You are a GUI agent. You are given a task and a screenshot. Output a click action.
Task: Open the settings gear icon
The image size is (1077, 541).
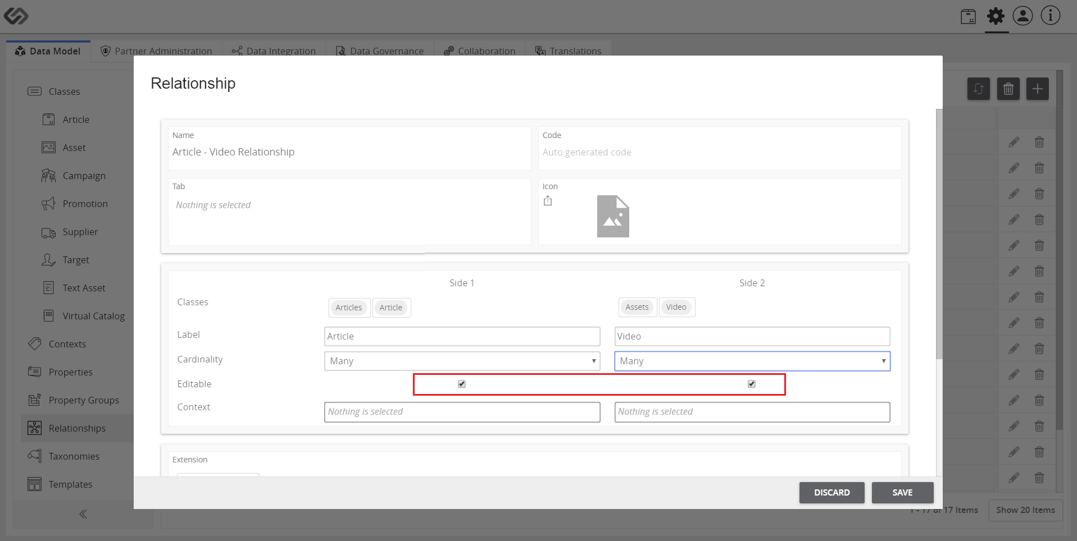point(996,16)
